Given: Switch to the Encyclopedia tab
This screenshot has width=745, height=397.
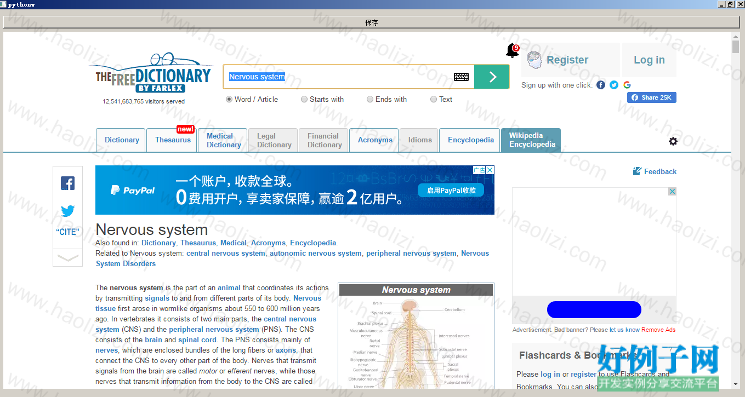Looking at the screenshot, I should click(x=470, y=140).
